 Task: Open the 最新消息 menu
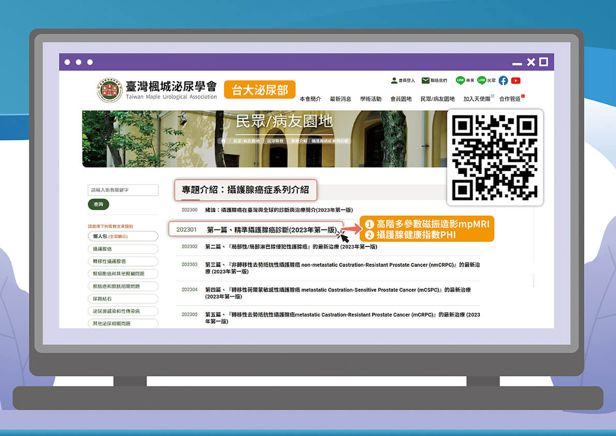[341, 99]
